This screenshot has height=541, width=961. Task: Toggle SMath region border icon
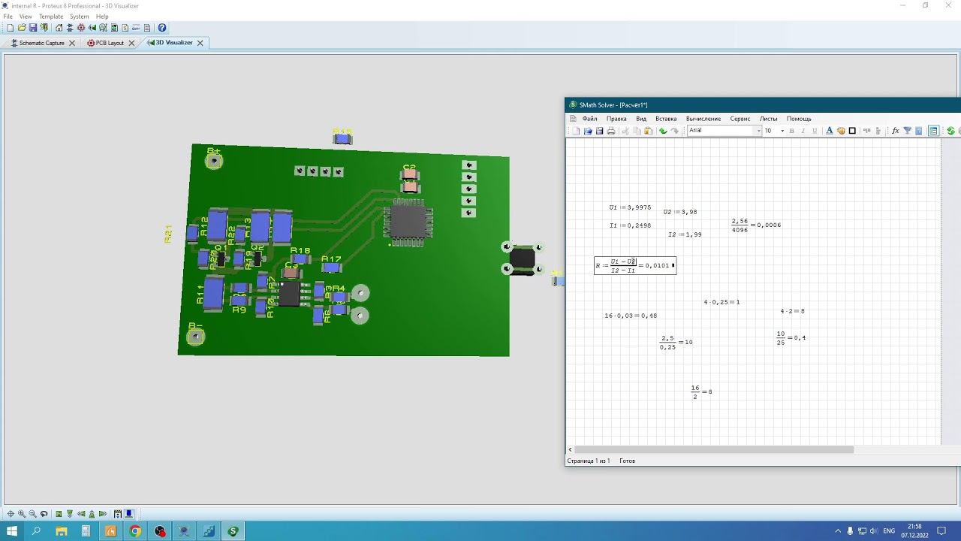852,131
